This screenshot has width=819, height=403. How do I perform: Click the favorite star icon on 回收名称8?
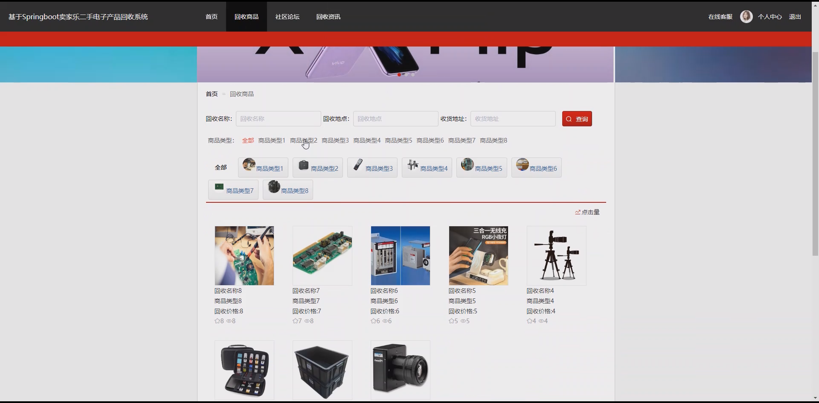pos(218,321)
